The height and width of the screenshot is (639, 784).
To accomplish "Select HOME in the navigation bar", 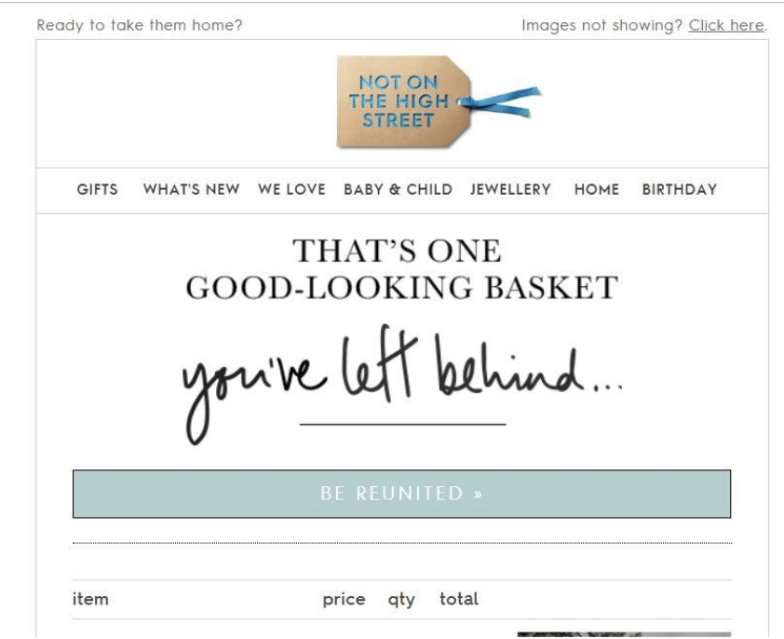I will (597, 190).
